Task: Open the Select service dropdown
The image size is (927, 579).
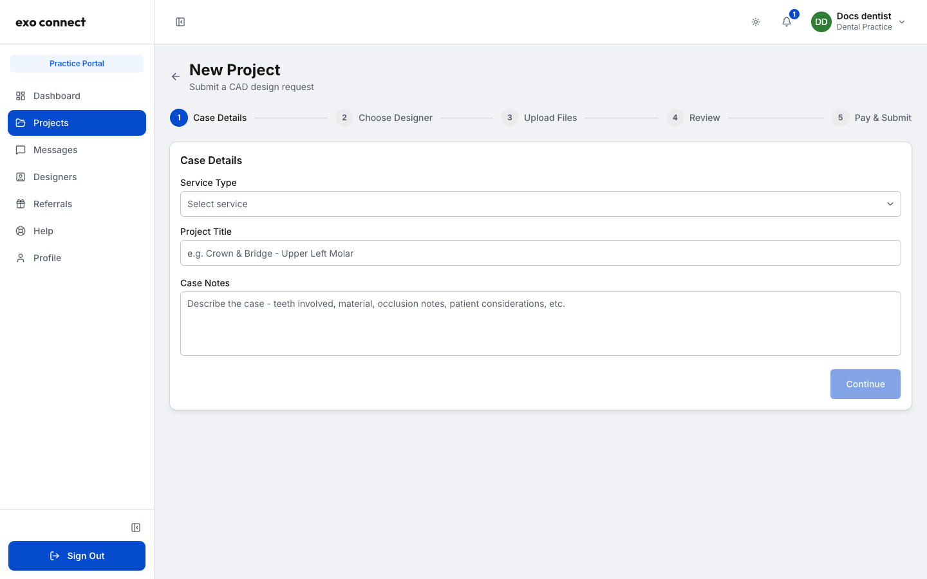Action: (541, 204)
